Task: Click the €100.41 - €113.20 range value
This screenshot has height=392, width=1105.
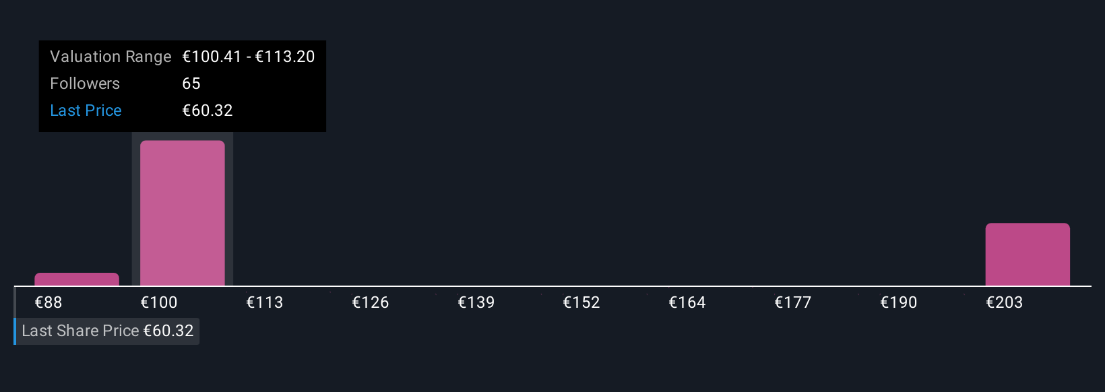Action: coord(249,57)
